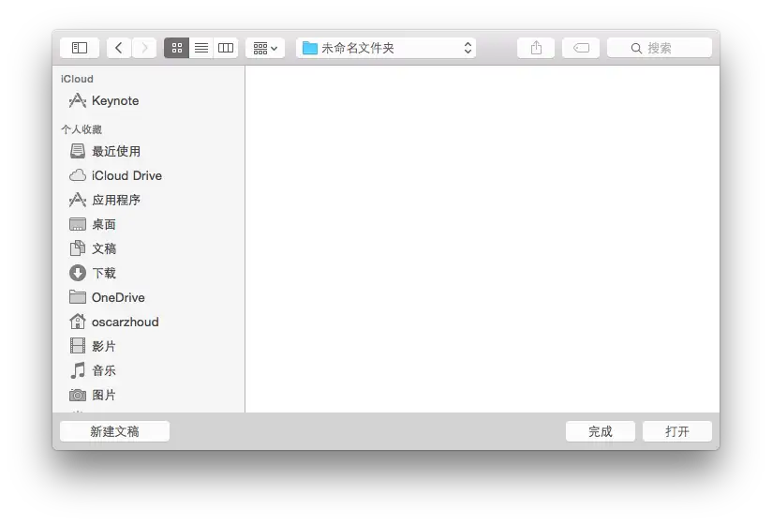Click the iCloud Drive cloud icon

click(78, 175)
